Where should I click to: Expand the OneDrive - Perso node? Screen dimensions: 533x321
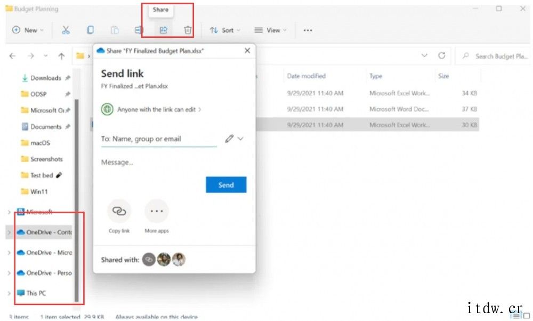(x=9, y=272)
